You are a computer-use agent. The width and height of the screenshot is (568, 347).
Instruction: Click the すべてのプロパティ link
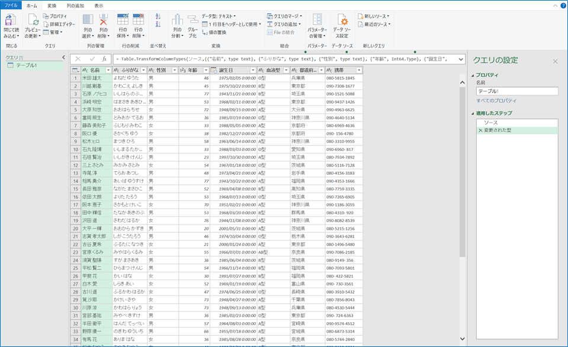tap(496, 101)
